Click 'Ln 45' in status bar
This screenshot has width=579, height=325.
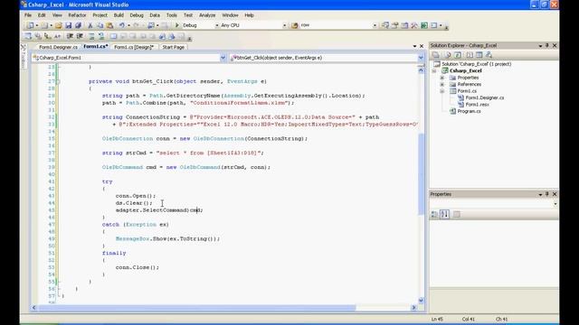tap(437, 319)
